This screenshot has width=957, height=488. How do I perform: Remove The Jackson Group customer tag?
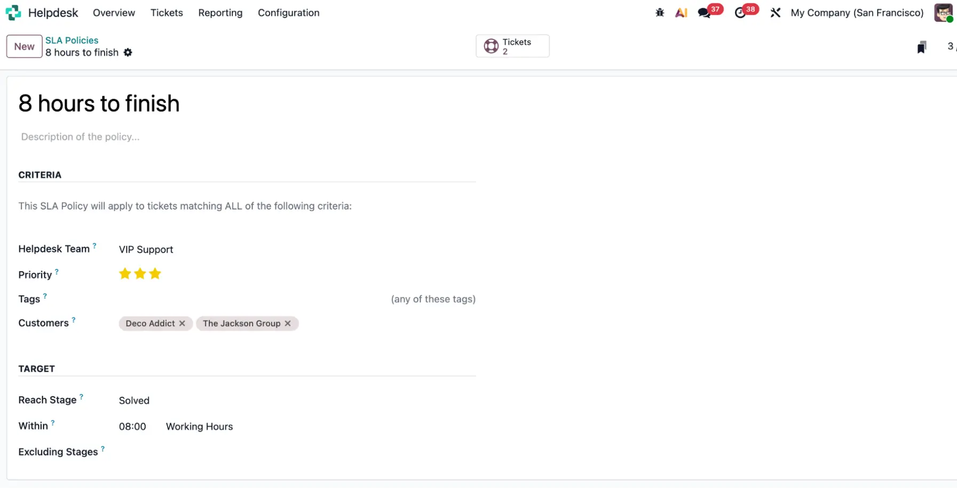(288, 323)
